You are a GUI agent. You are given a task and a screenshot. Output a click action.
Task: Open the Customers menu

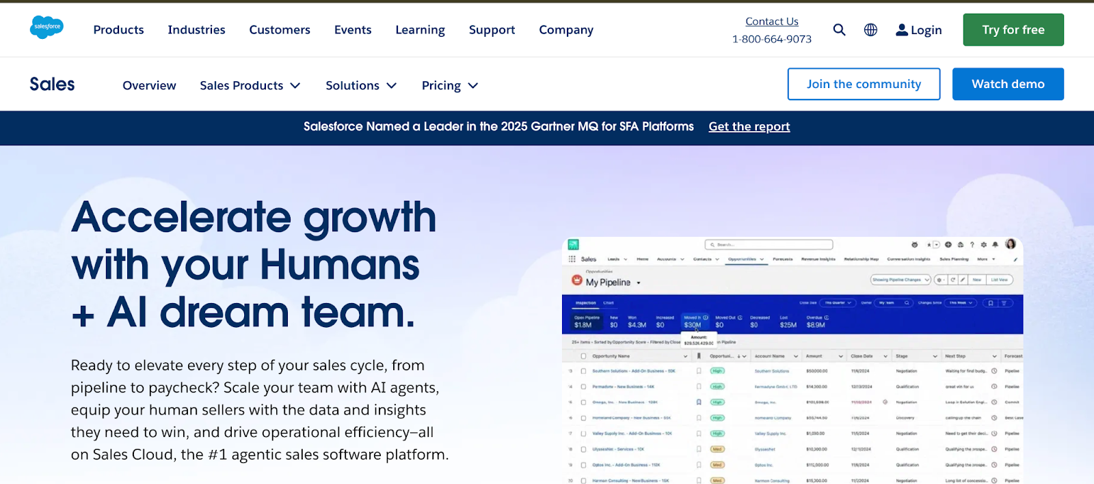[280, 29]
